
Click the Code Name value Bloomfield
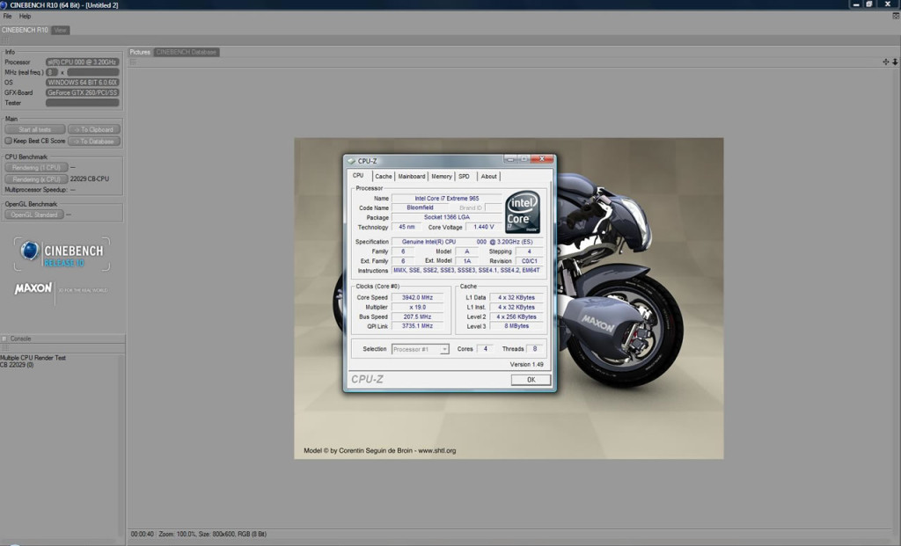420,207
